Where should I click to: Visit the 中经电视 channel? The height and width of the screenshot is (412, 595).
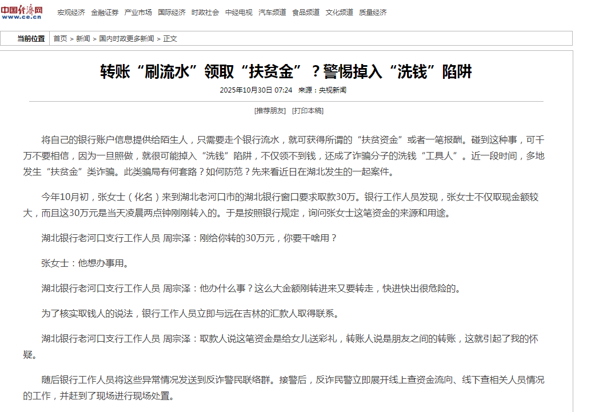coord(238,13)
